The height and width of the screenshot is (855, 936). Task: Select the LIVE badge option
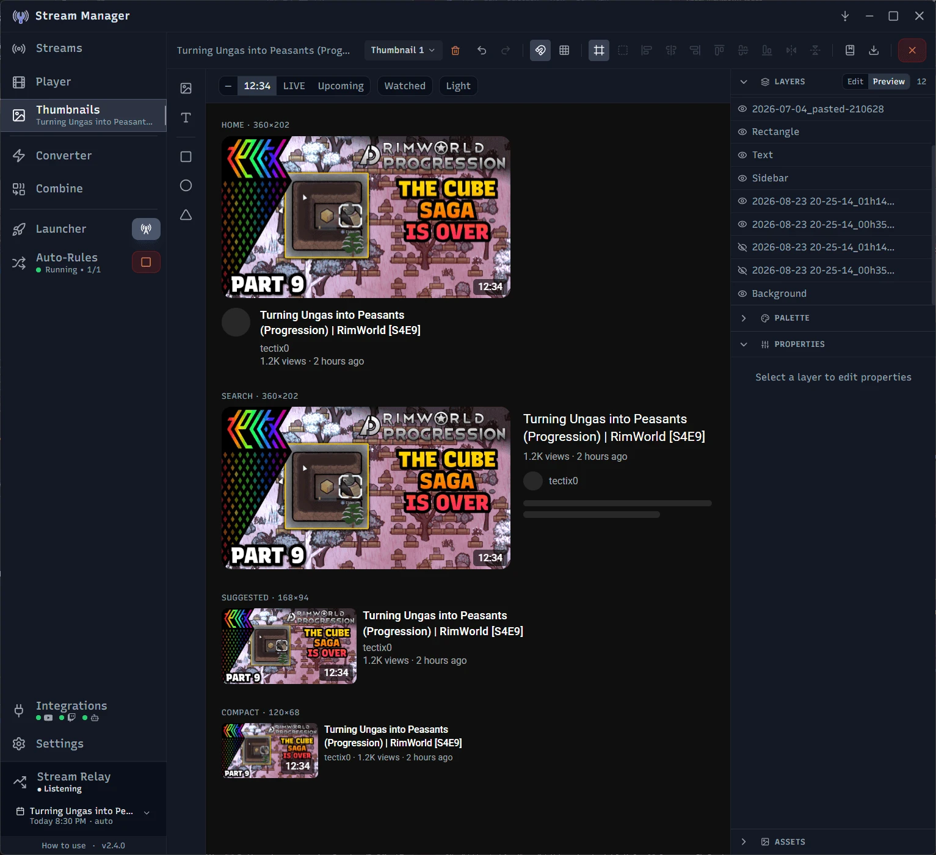pyautogui.click(x=294, y=86)
